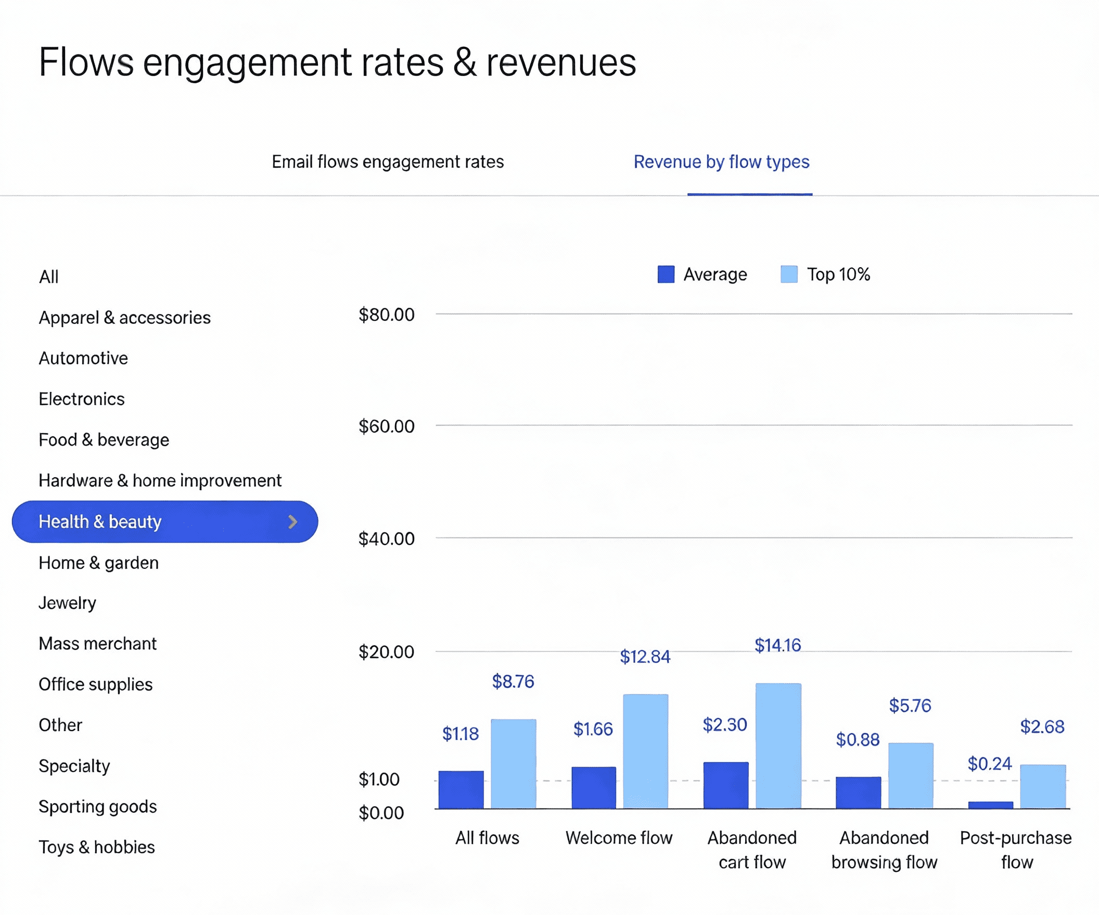Click the Top 10% legend swatch

(789, 274)
